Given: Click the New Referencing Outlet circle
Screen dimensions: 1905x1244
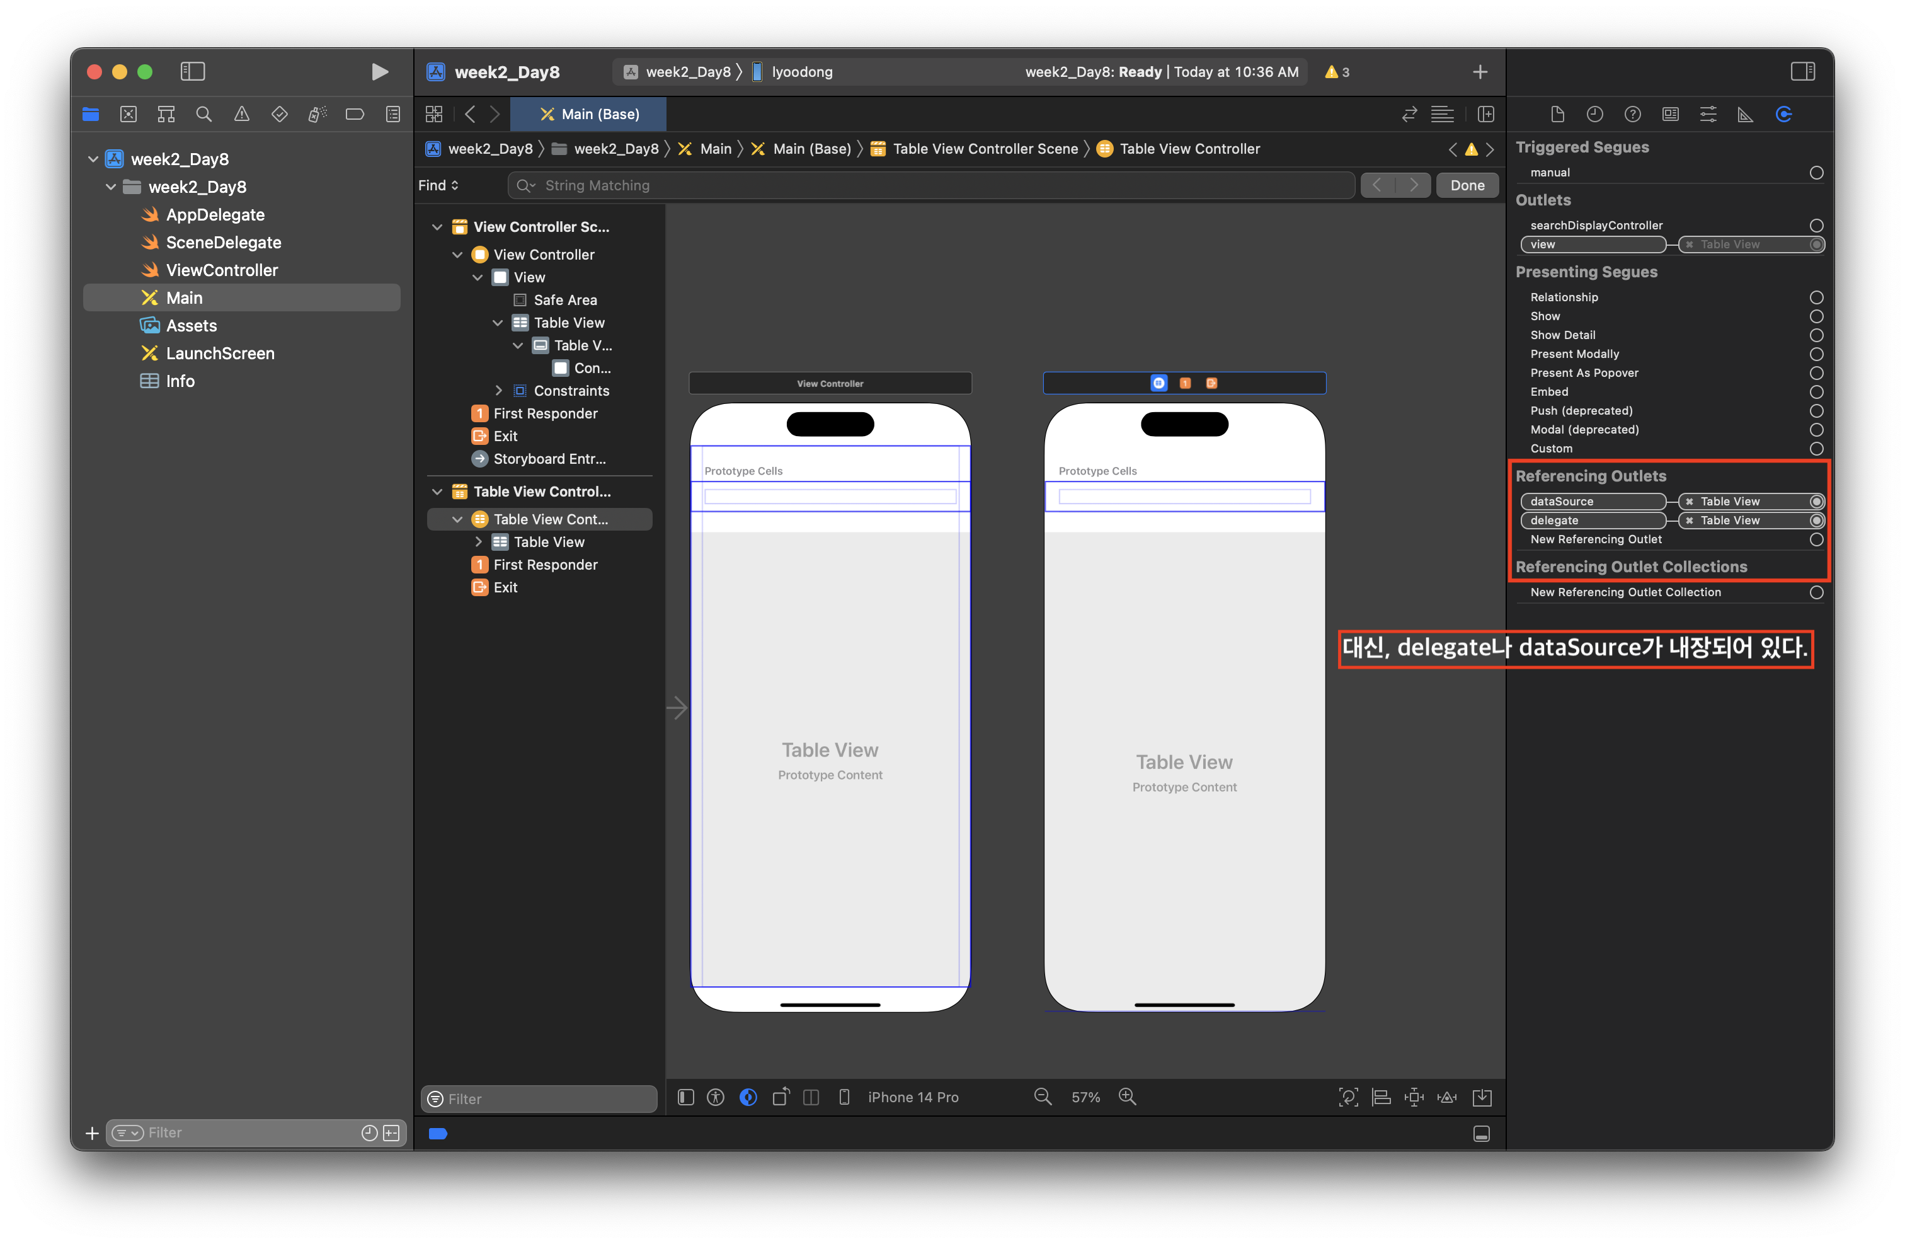Looking at the screenshot, I should click(x=1816, y=539).
